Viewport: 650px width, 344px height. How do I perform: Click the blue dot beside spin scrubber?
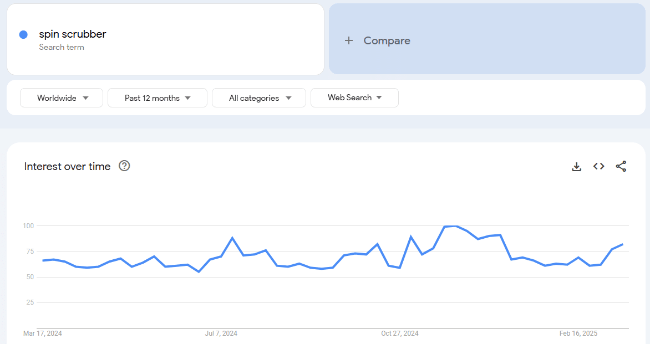click(23, 34)
